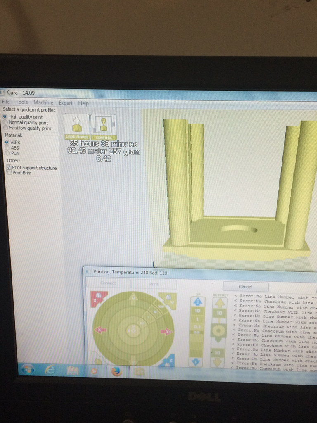Open the Tools menu
Viewport: 317px width, 423px height.
point(21,102)
